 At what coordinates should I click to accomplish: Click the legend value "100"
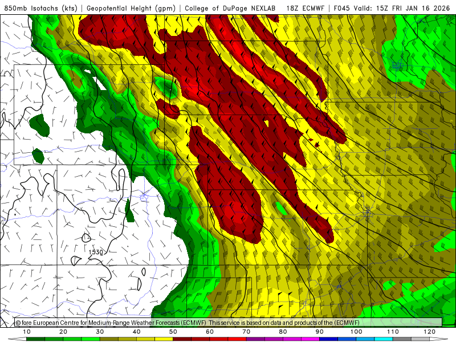tap(356, 332)
